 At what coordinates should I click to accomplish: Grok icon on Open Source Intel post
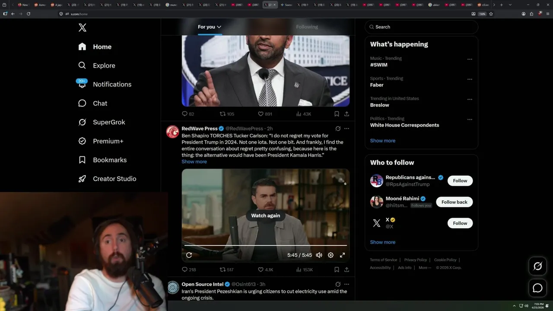[338, 284]
